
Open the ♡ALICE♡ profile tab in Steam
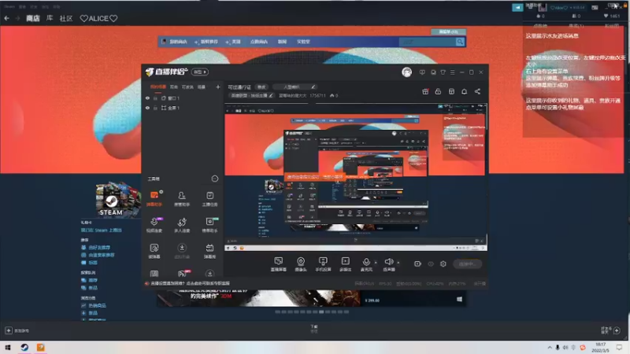coord(98,18)
